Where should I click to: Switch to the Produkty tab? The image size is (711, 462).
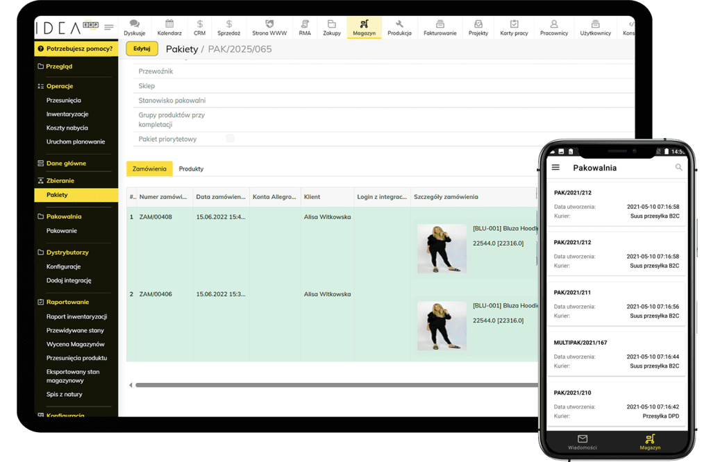pos(191,169)
